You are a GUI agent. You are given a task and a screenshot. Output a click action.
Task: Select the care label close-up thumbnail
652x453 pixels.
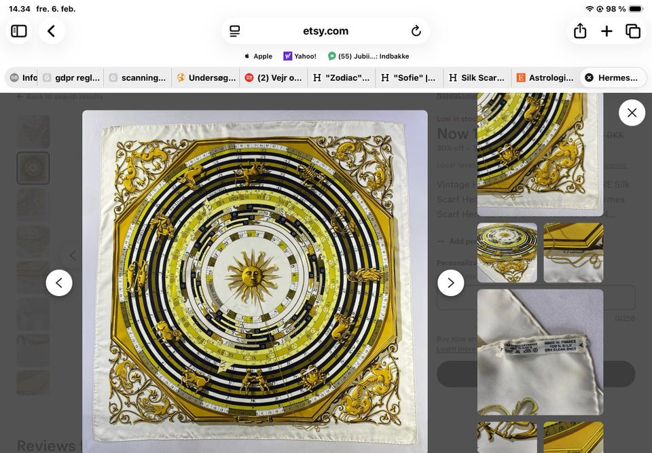click(540, 352)
